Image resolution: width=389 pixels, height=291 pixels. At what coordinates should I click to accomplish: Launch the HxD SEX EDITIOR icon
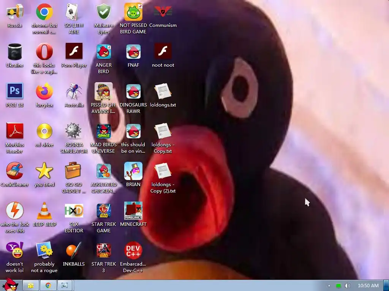click(74, 210)
